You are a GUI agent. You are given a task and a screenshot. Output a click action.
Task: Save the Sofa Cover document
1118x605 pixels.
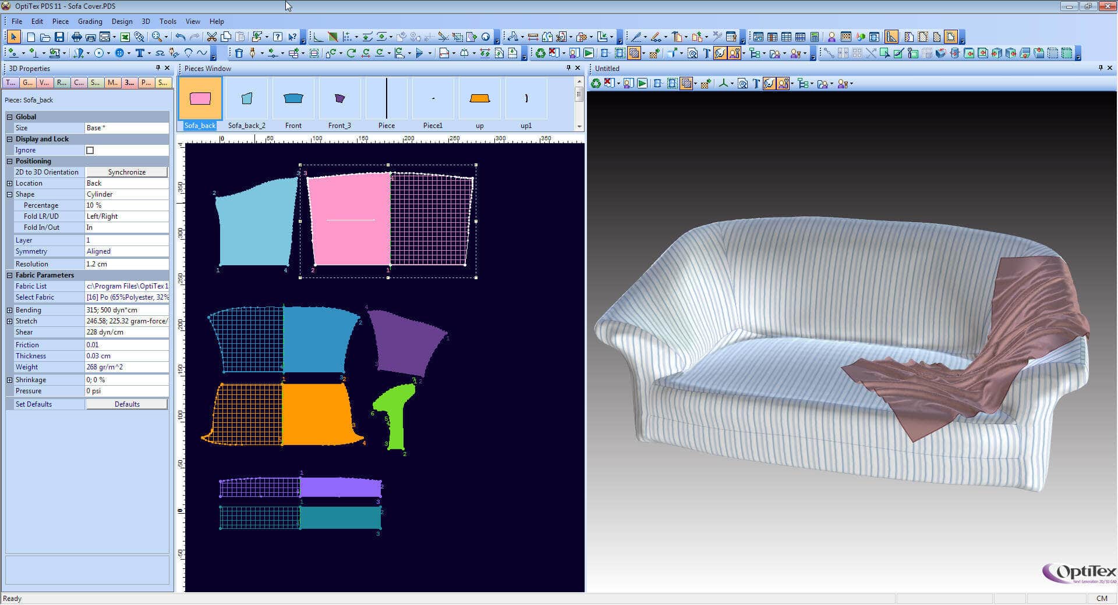tap(60, 36)
